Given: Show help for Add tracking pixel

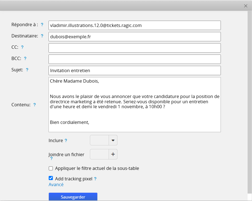Looking at the screenshot, I should (95, 179).
